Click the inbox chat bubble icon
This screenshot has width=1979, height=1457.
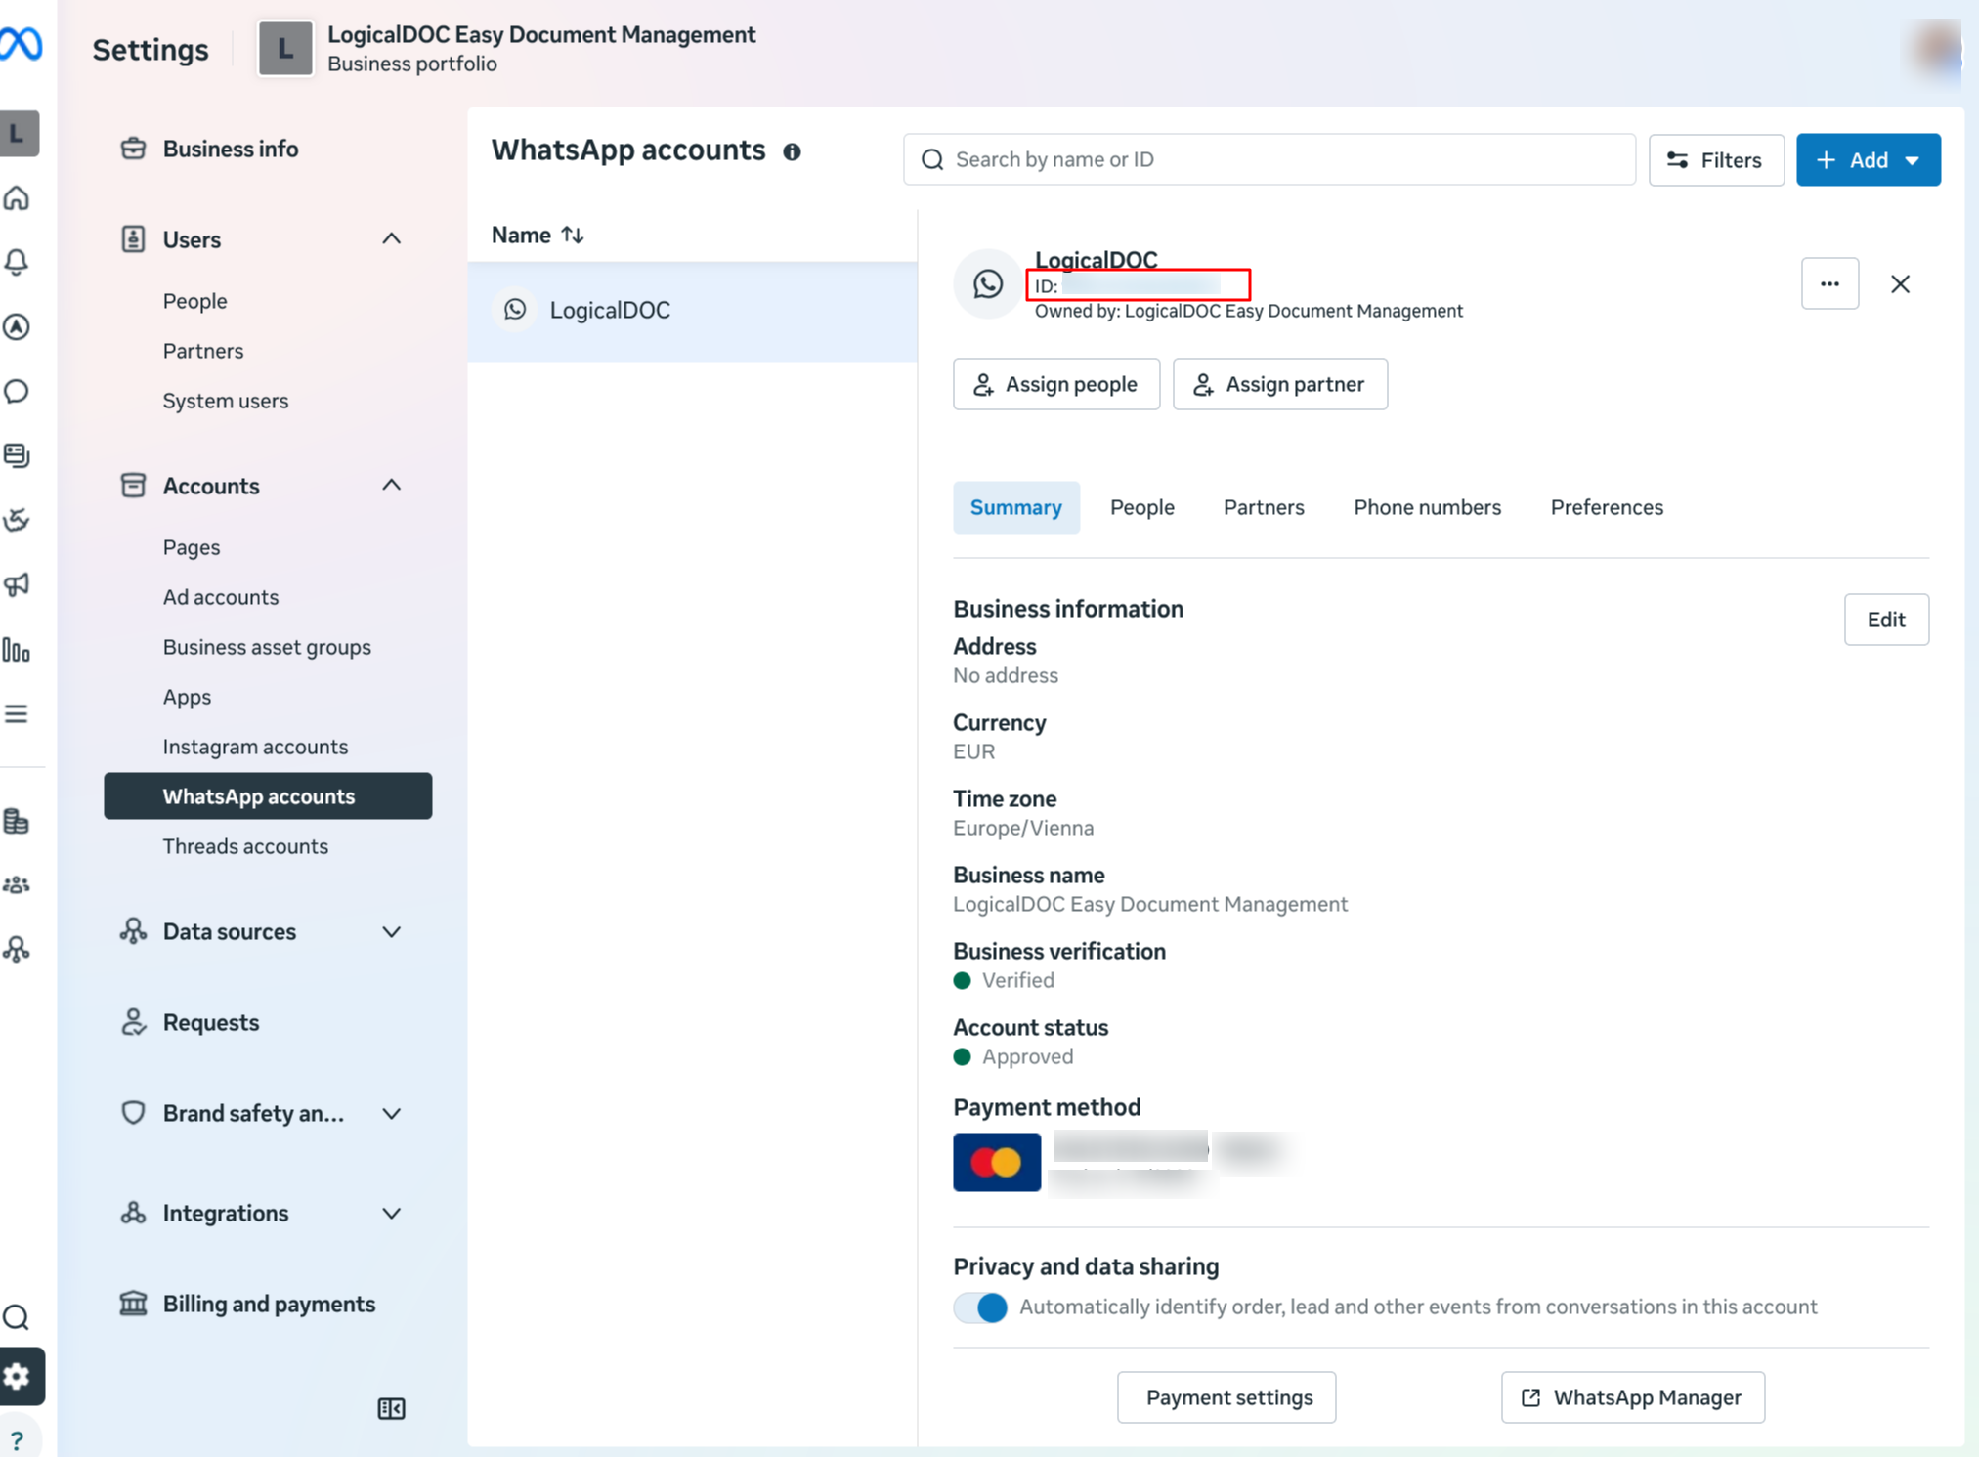click(x=18, y=392)
